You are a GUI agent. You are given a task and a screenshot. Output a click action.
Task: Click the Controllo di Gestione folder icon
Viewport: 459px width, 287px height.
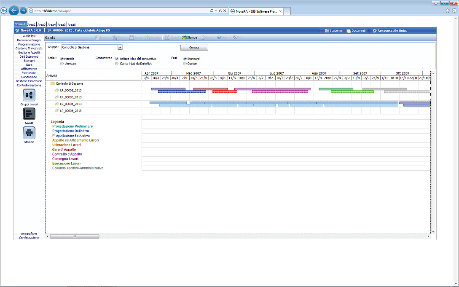53,83
